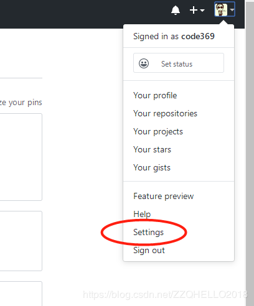This screenshot has height=306, width=254.
Task: Open the Help menu entry
Action: point(142,214)
